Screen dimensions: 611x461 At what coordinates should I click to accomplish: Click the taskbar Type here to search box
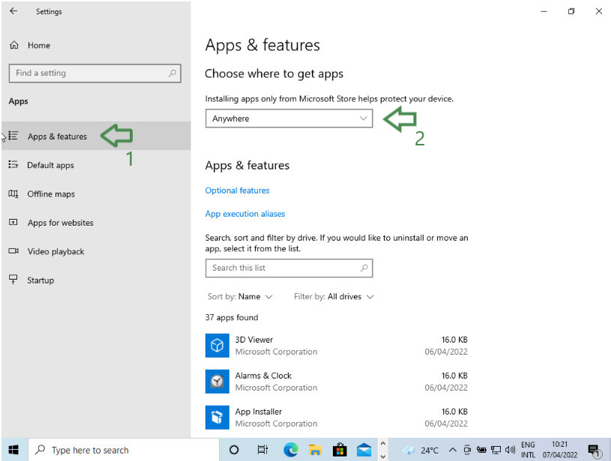(x=123, y=450)
